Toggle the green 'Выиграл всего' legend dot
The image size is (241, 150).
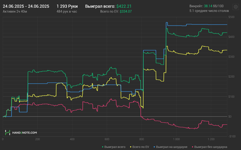[103, 147]
